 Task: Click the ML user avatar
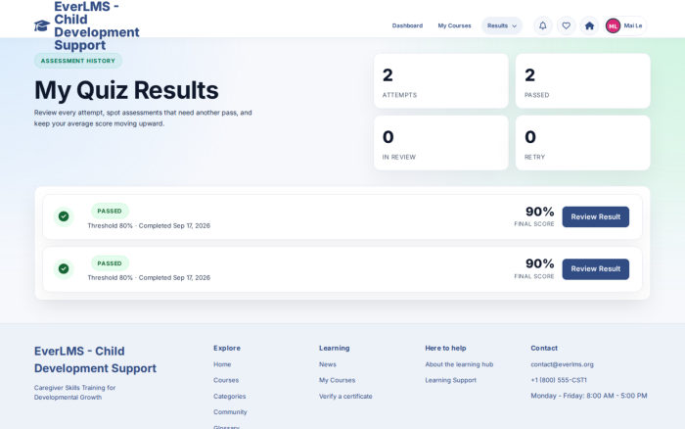tap(613, 25)
